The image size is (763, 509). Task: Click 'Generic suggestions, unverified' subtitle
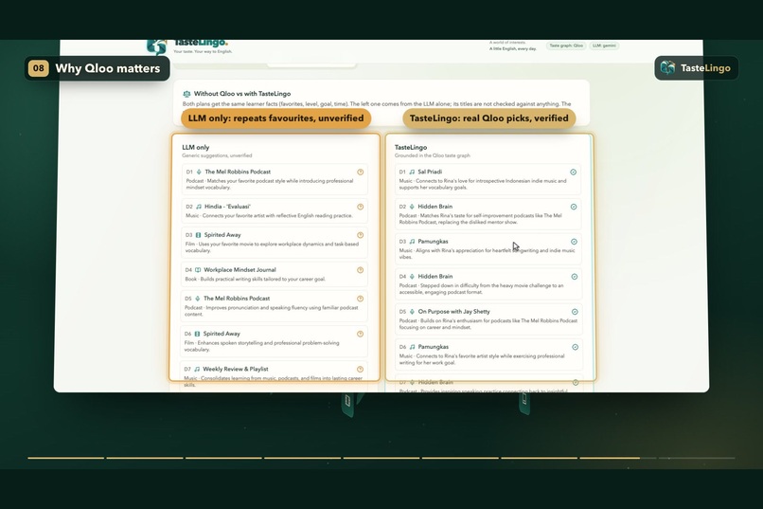click(217, 155)
